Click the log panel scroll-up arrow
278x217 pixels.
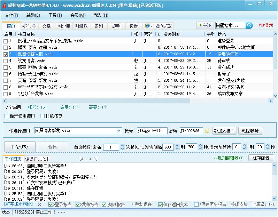click(274, 166)
